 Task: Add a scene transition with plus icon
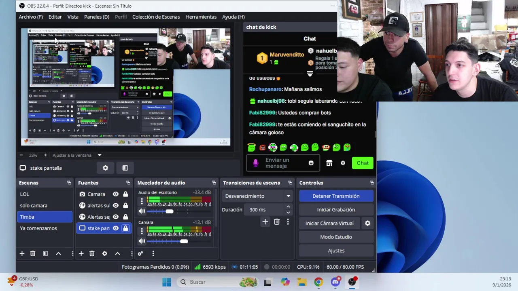[x=265, y=221]
